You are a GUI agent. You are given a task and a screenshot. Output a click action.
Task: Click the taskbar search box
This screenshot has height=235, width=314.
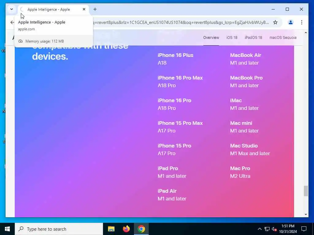(x=59, y=229)
